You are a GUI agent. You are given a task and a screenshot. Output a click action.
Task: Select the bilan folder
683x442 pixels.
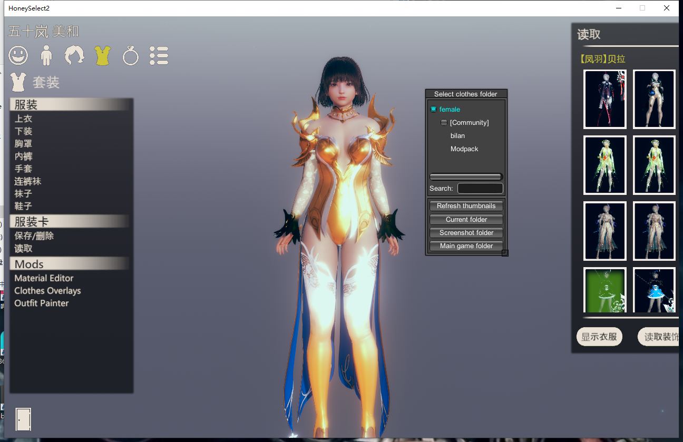457,135
